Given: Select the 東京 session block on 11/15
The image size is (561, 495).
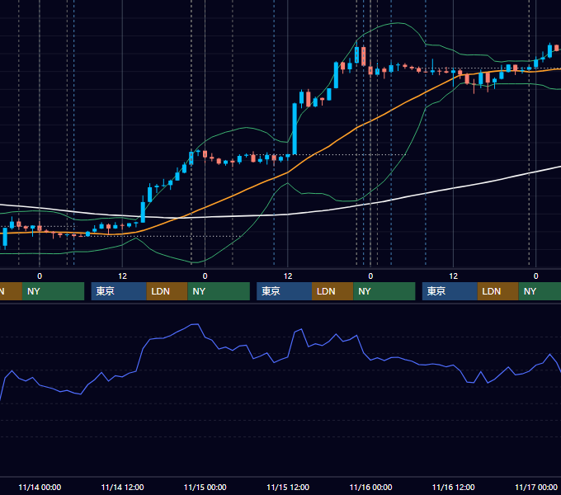Looking at the screenshot, I should pyautogui.click(x=284, y=291).
